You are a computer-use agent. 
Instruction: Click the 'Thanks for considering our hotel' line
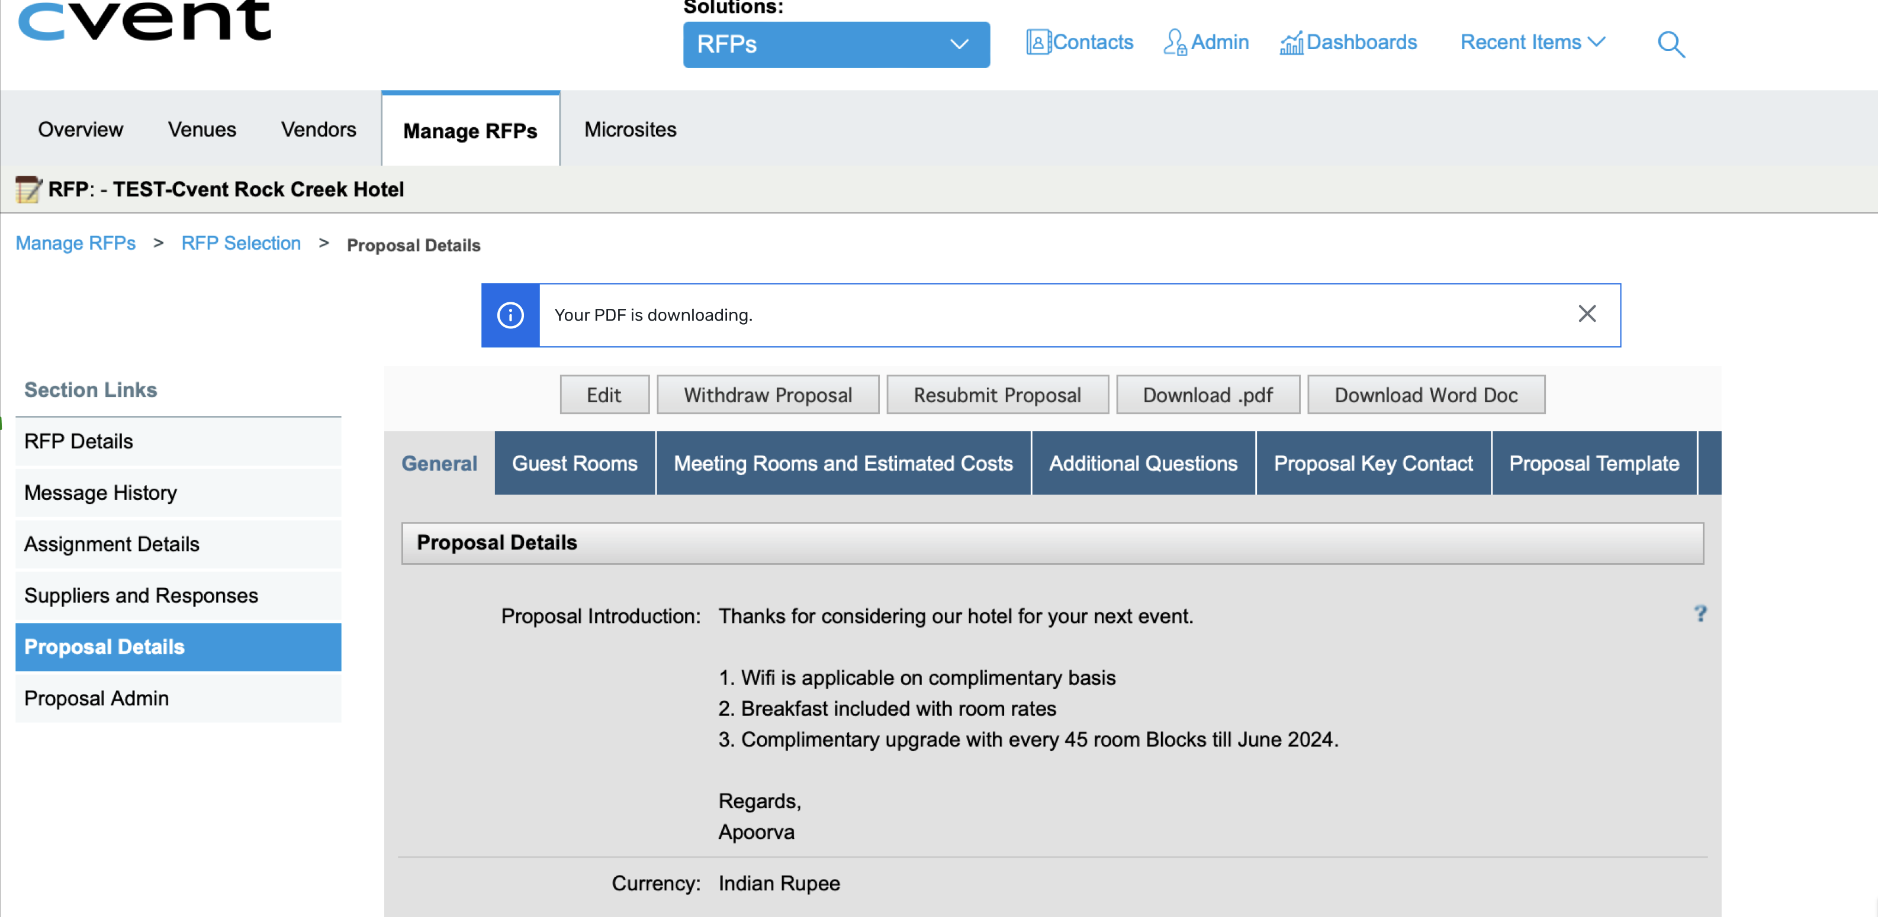coord(956,616)
